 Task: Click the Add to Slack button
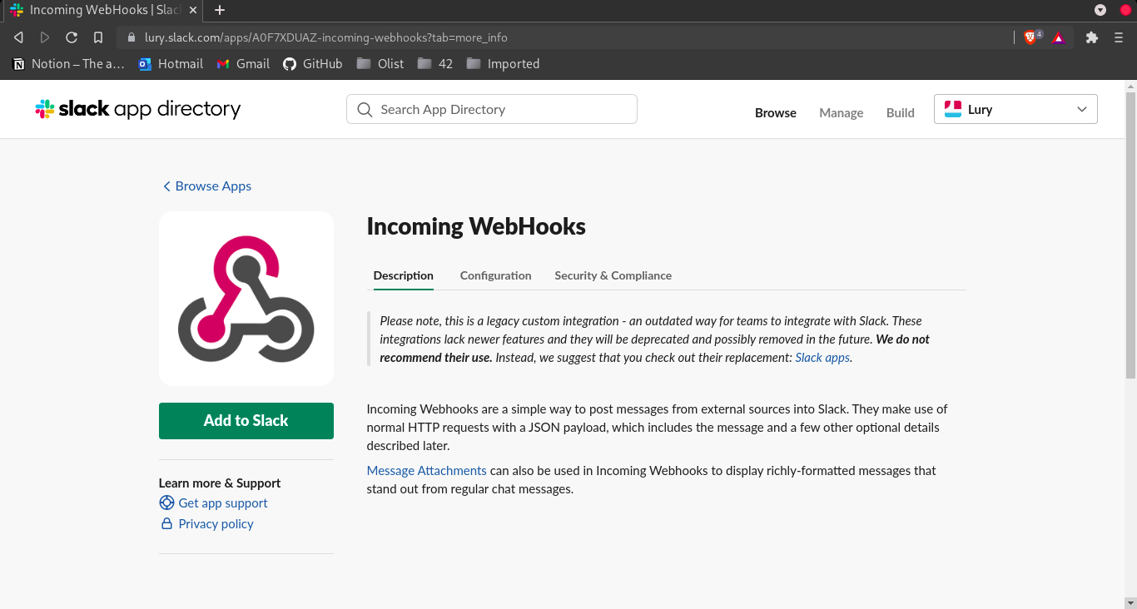pyautogui.click(x=246, y=421)
